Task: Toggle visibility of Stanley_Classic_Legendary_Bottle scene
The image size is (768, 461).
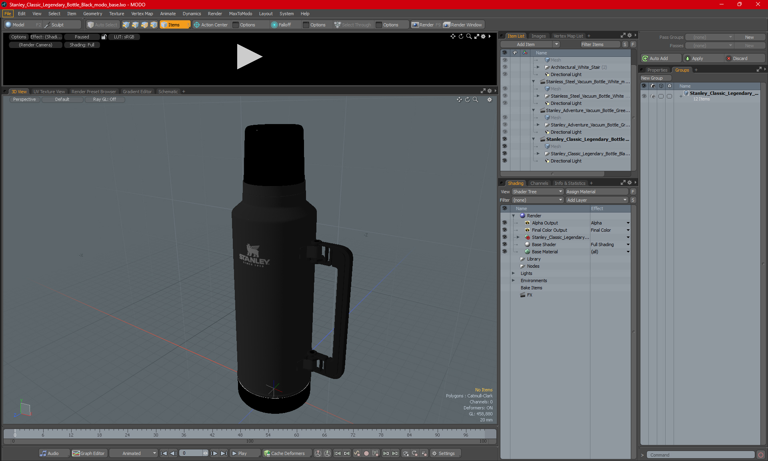Action: pos(504,139)
